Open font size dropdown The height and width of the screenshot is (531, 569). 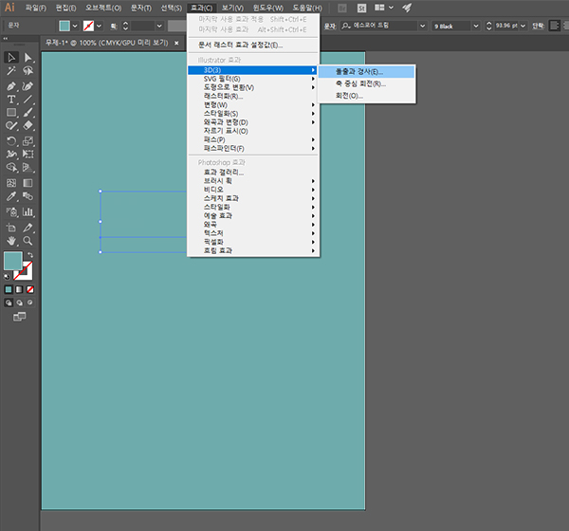click(523, 26)
